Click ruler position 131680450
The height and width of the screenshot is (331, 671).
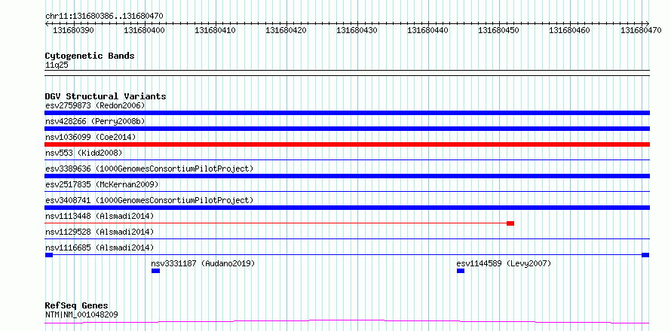498,30
